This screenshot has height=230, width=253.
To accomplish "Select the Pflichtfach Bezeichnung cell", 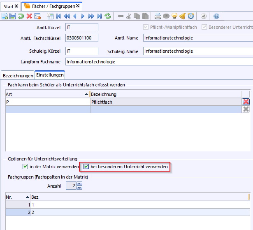I will pos(166,102).
